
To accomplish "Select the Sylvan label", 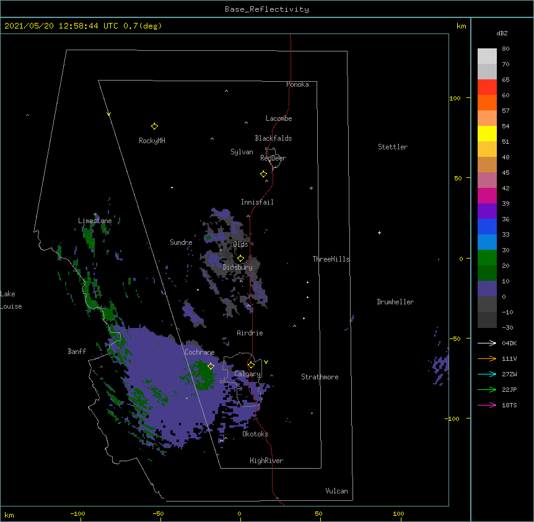I will (242, 152).
